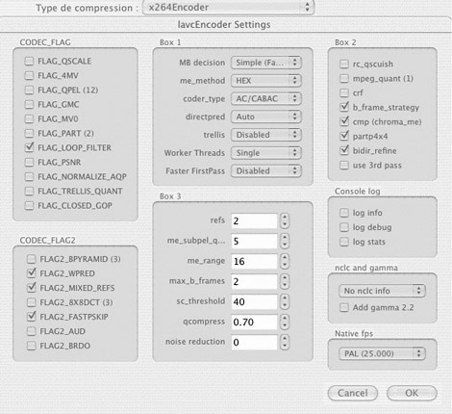The height and width of the screenshot is (414, 452).
Task: Tick the FLAG2_AUD checkbox
Action: tap(31, 331)
